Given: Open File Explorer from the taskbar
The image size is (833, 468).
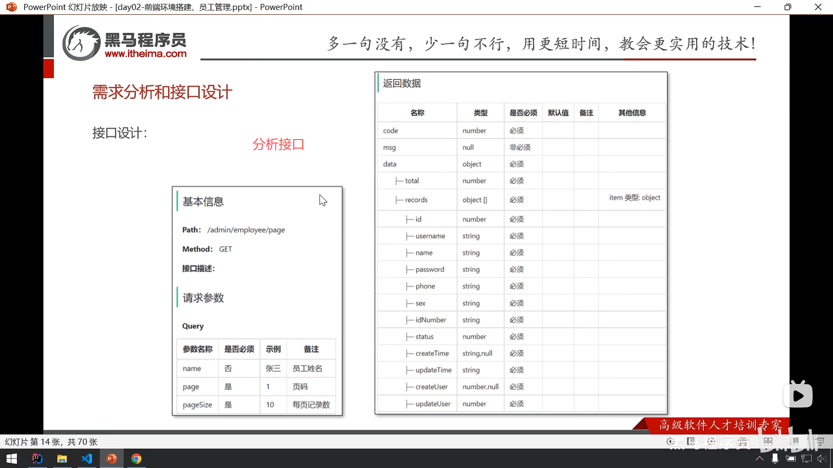Looking at the screenshot, I should (62, 458).
